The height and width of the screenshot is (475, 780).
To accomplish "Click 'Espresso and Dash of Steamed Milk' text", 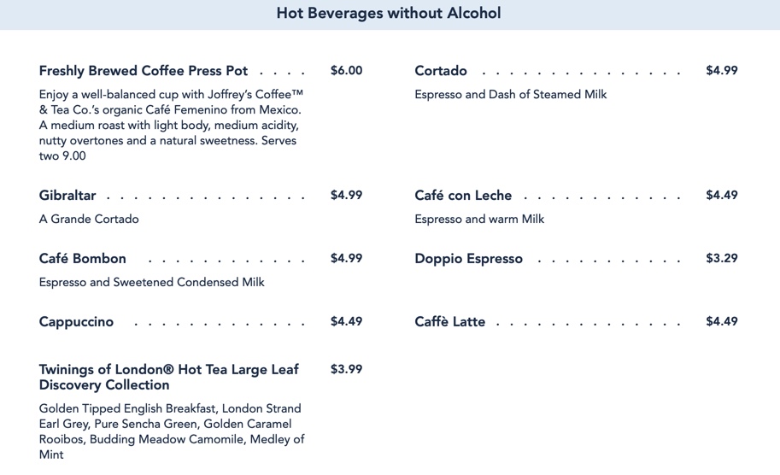I will 511,95.
